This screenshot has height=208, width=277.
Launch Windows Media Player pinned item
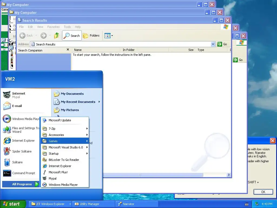tap(21, 119)
